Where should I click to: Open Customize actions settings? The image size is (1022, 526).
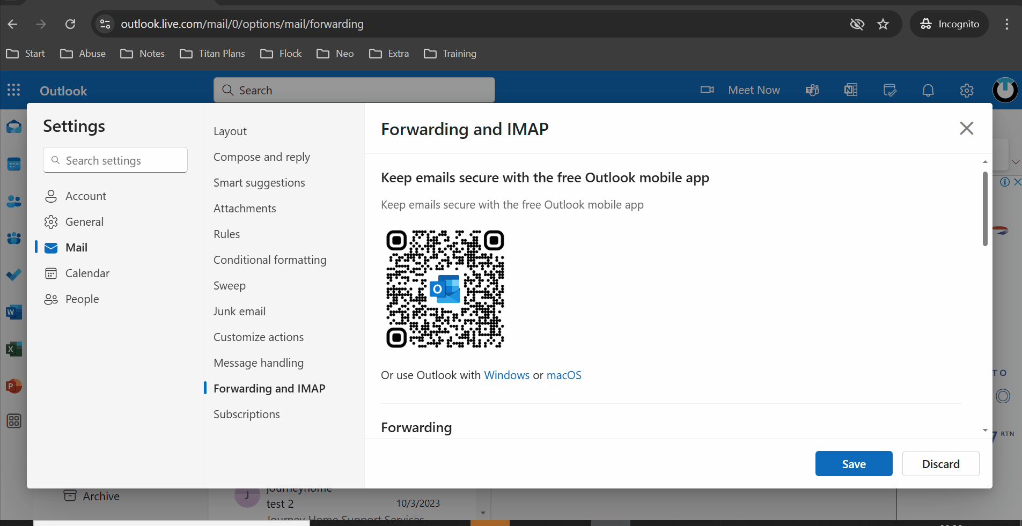click(x=259, y=337)
